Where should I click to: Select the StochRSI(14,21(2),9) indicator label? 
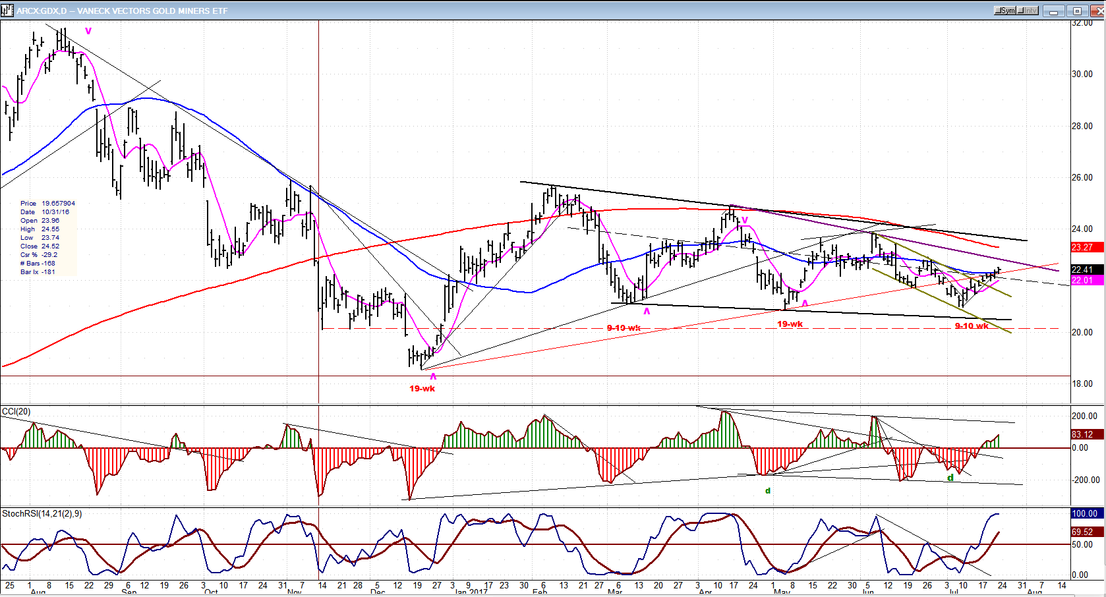pos(42,514)
